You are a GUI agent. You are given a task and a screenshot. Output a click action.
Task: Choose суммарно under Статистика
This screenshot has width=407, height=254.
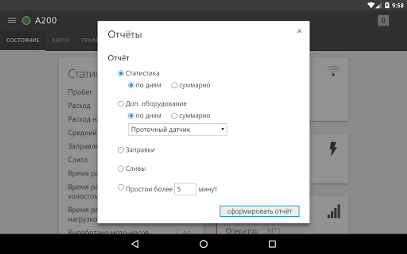(x=174, y=85)
